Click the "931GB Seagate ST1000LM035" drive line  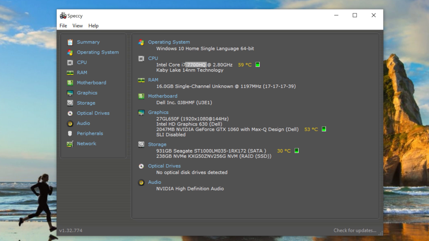[211, 151]
